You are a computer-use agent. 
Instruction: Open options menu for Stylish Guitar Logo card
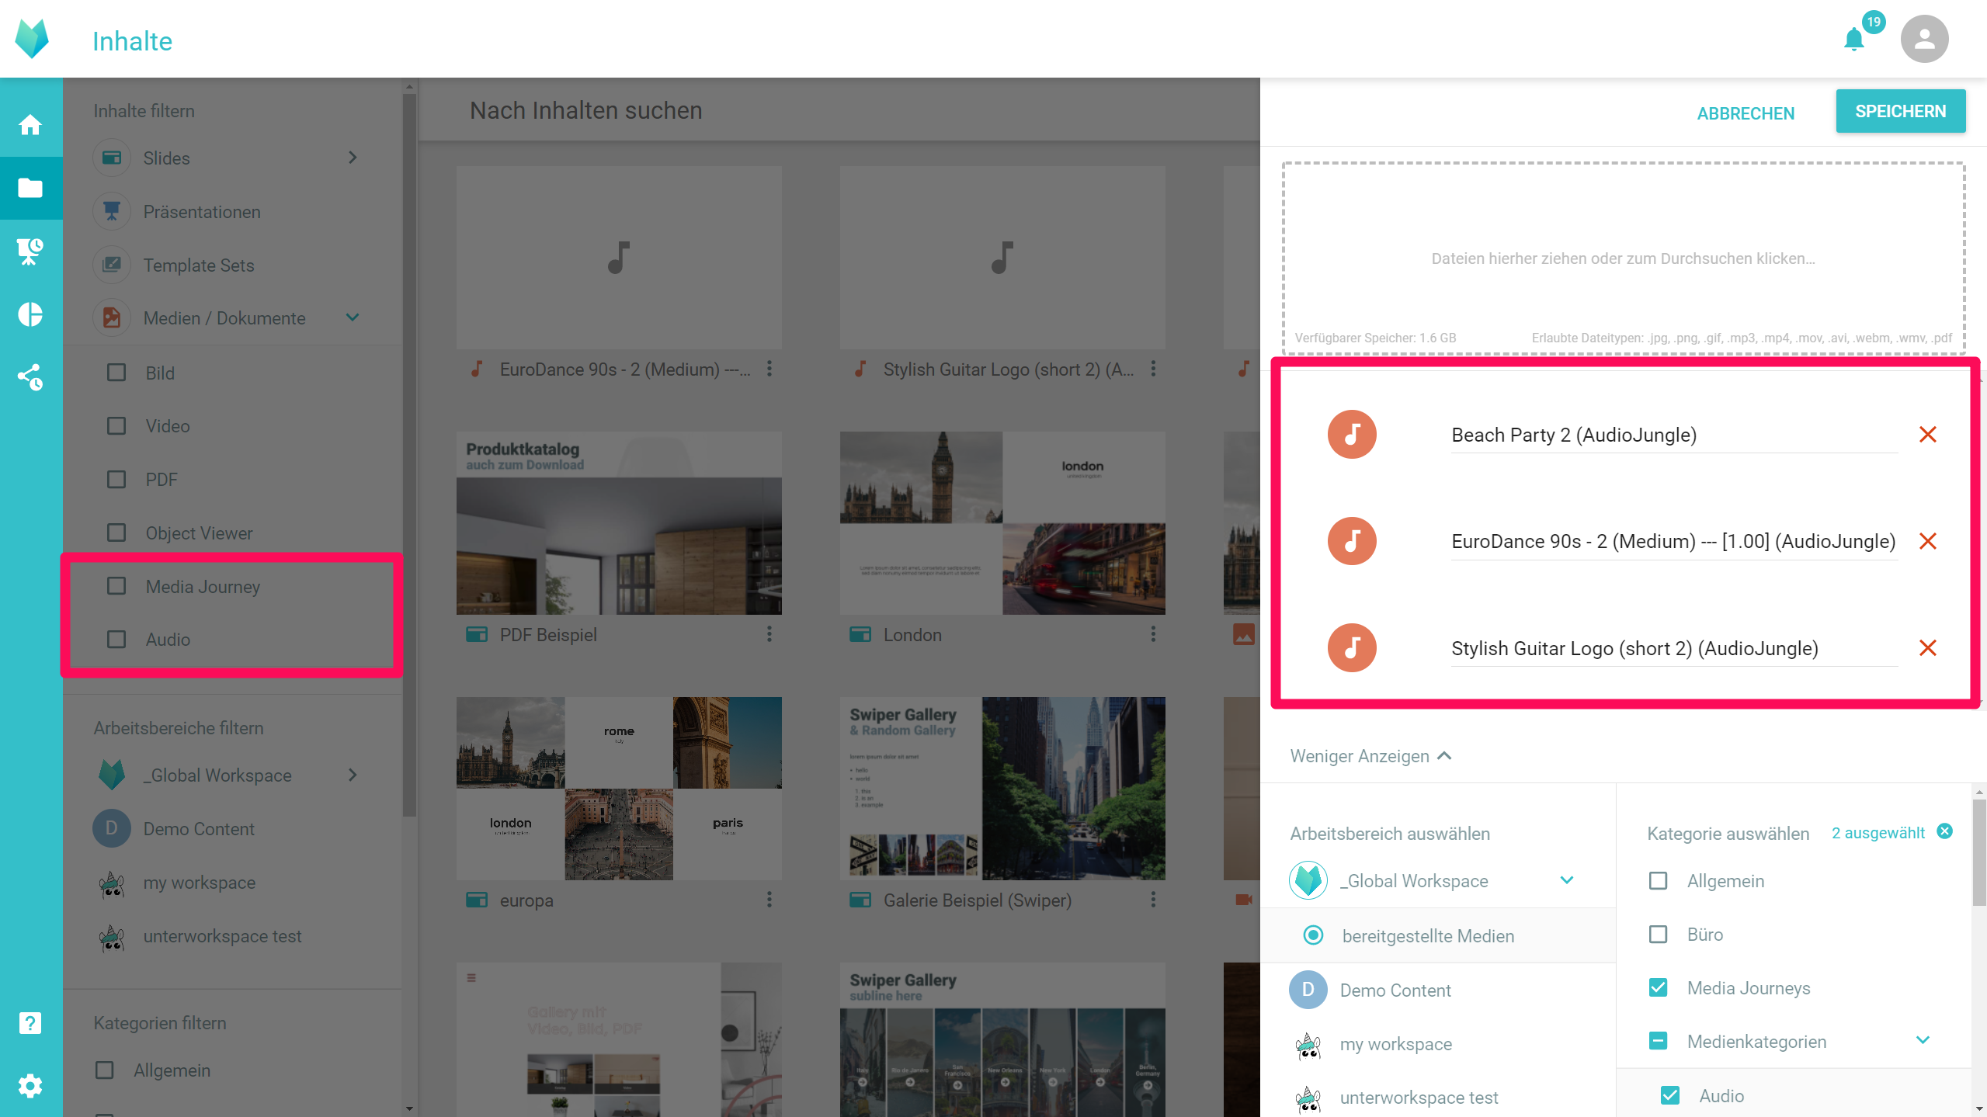[1153, 369]
